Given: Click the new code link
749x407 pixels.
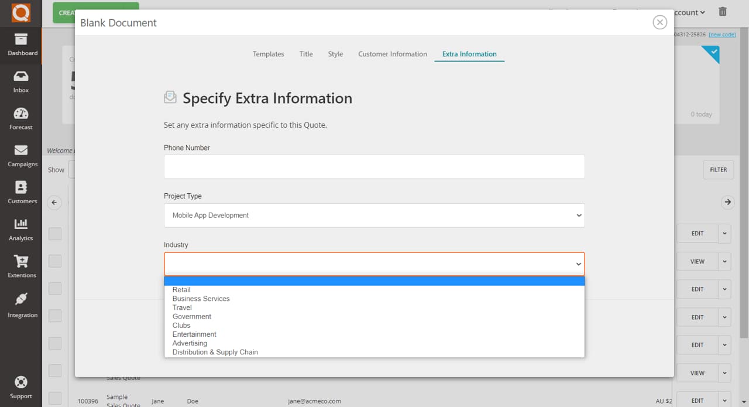Looking at the screenshot, I should pyautogui.click(x=722, y=35).
